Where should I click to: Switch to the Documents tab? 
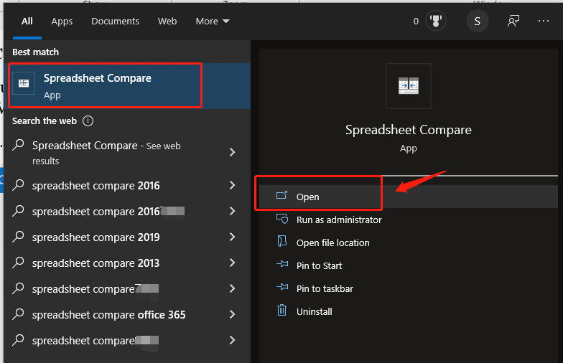(114, 21)
